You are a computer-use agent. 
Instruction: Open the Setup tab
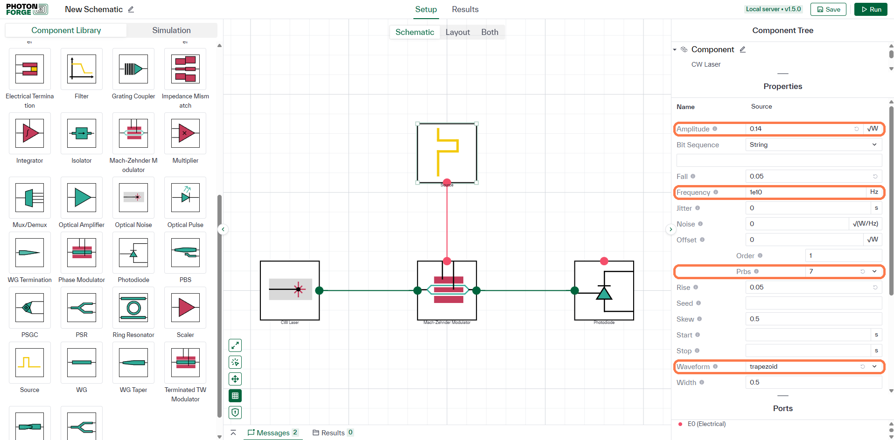point(426,9)
